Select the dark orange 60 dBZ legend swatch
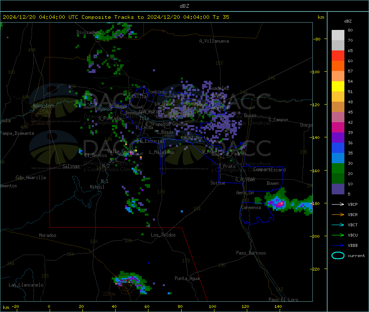The image size is (369, 312). tap(338, 66)
